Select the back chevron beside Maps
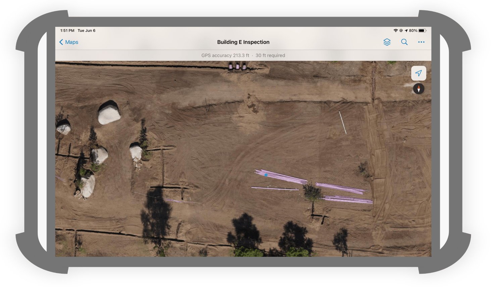The height and width of the screenshot is (287, 491). click(61, 42)
